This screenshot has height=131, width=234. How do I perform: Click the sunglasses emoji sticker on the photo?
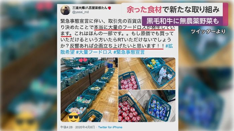(74, 117)
